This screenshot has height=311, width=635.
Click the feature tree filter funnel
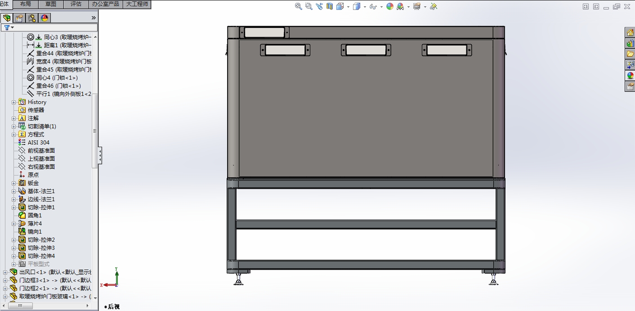pos(7,27)
